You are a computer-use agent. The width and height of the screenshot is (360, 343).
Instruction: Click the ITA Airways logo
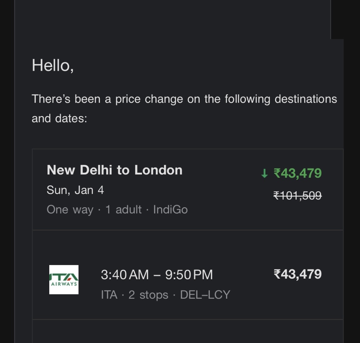(x=64, y=280)
